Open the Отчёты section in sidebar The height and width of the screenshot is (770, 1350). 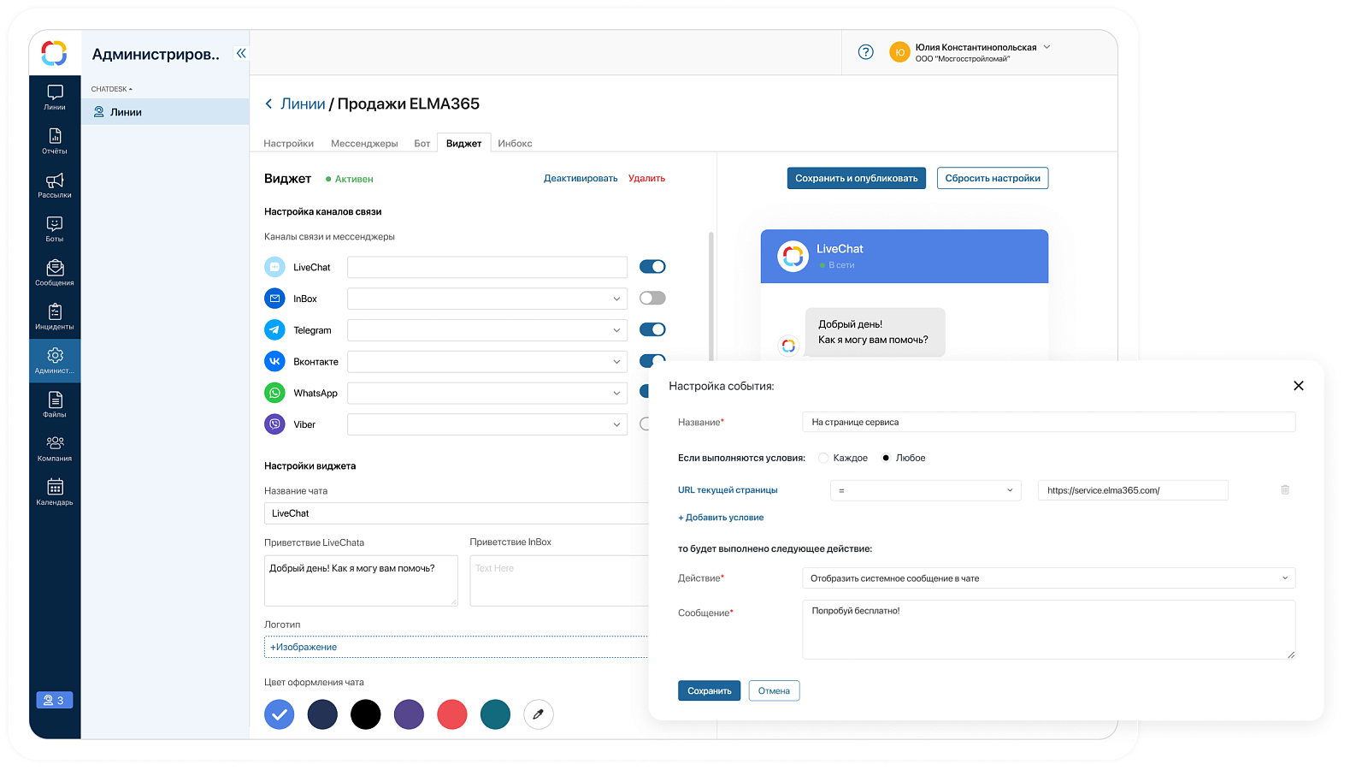(55, 141)
